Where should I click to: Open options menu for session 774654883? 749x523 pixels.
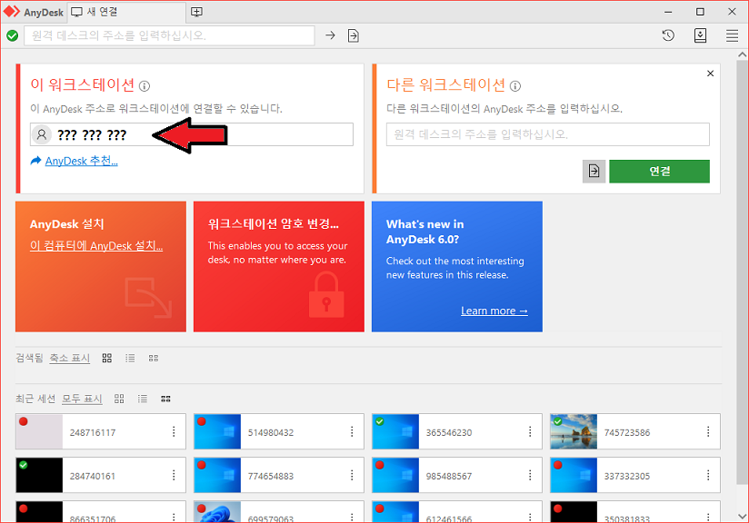point(352,476)
